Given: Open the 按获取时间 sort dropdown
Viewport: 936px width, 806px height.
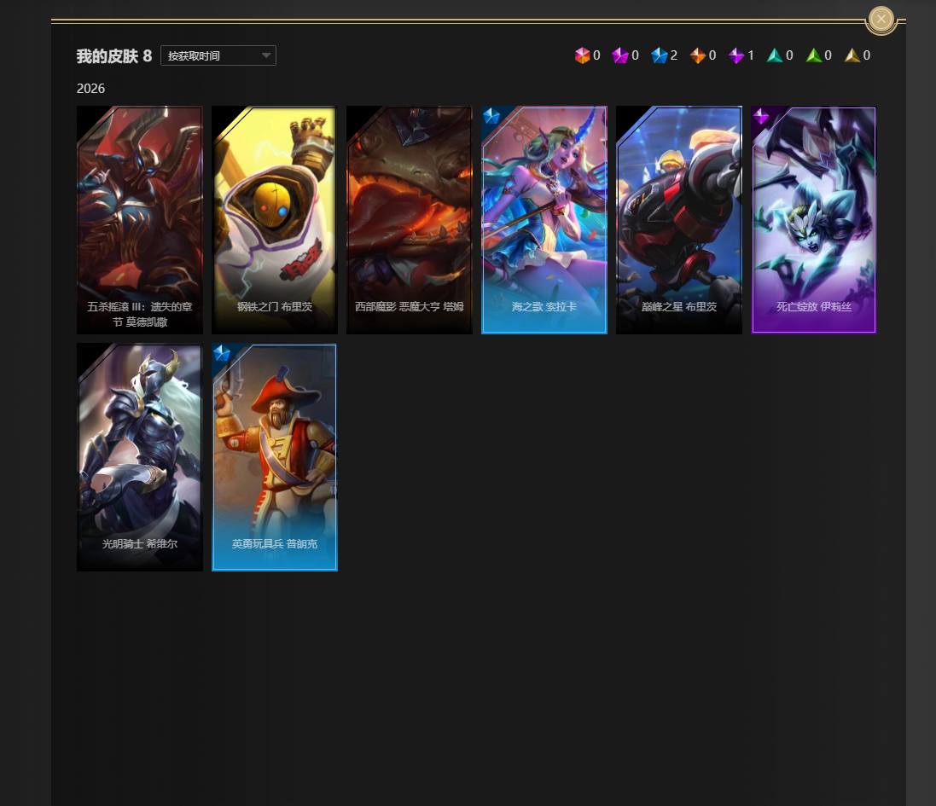Looking at the screenshot, I should [x=218, y=55].
